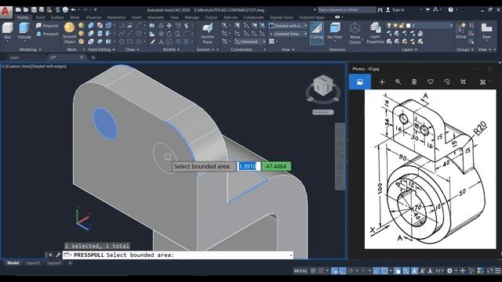The image size is (502, 282).
Task: Click the command line cancel X button
Action: 50,255
